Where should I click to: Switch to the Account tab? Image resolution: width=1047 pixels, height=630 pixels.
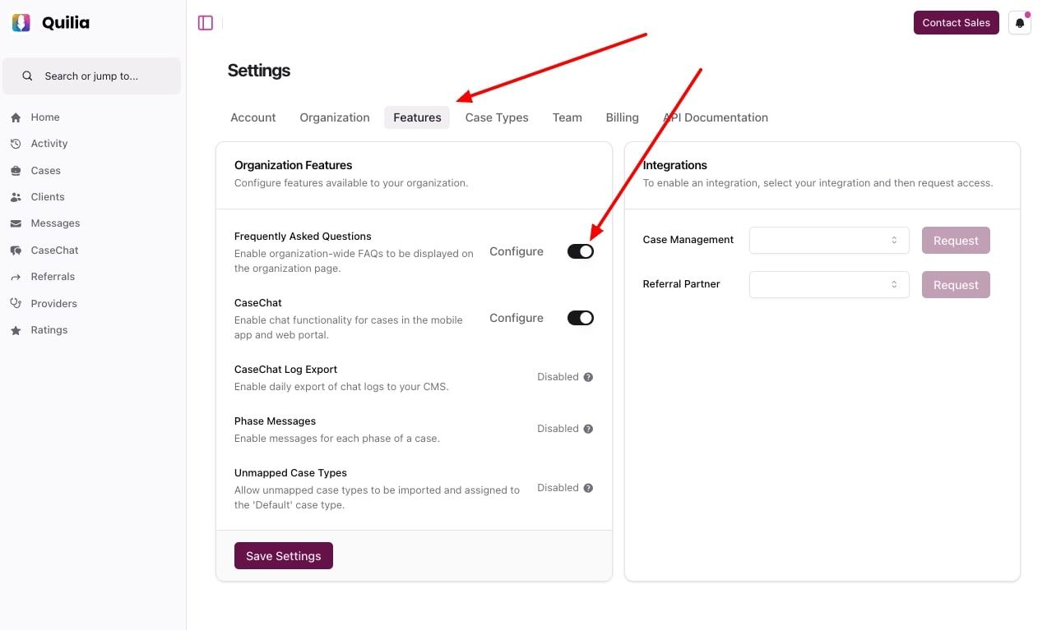click(x=253, y=117)
